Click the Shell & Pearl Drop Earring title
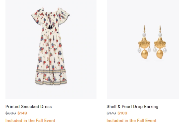The height and width of the screenshot is (125, 179). pyautogui.click(x=132, y=107)
